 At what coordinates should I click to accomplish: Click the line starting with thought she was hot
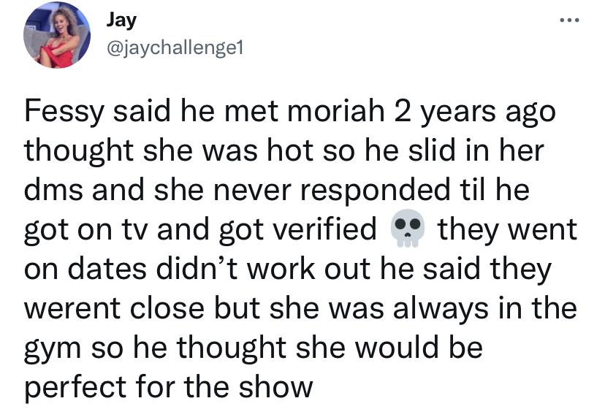coord(284,151)
